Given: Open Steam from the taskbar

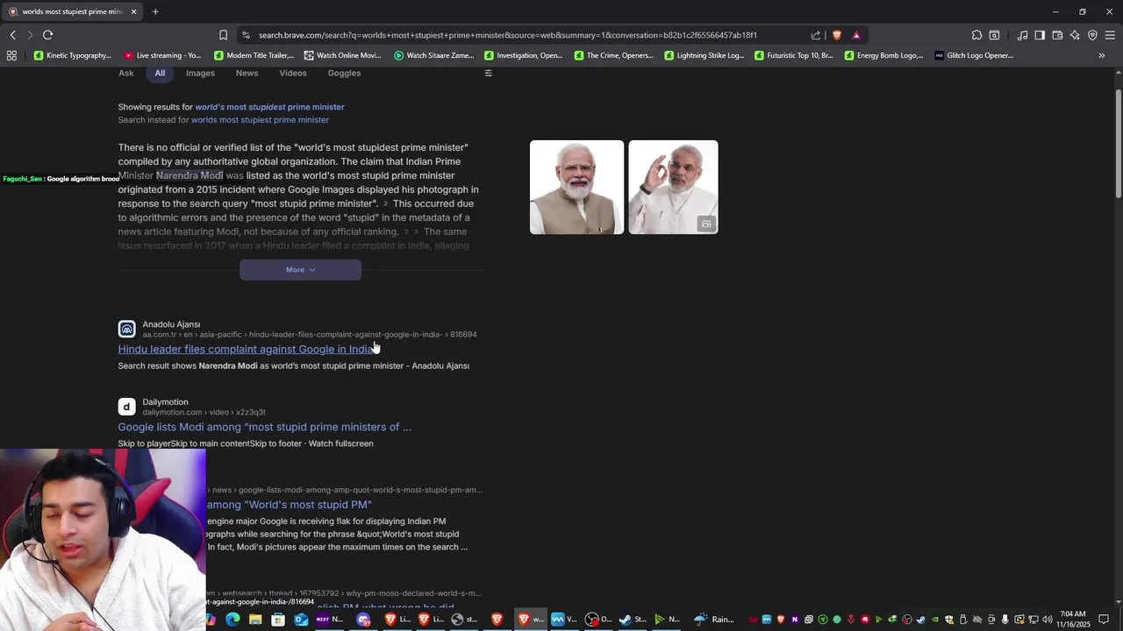Looking at the screenshot, I should (x=632, y=620).
